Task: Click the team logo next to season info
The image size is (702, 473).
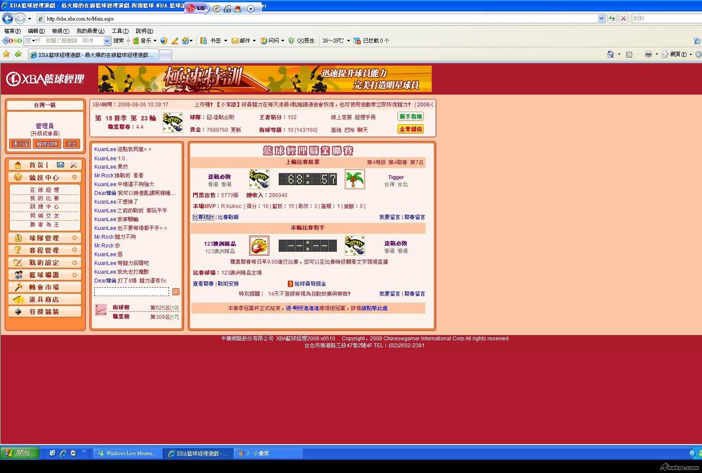Action: pos(173,123)
